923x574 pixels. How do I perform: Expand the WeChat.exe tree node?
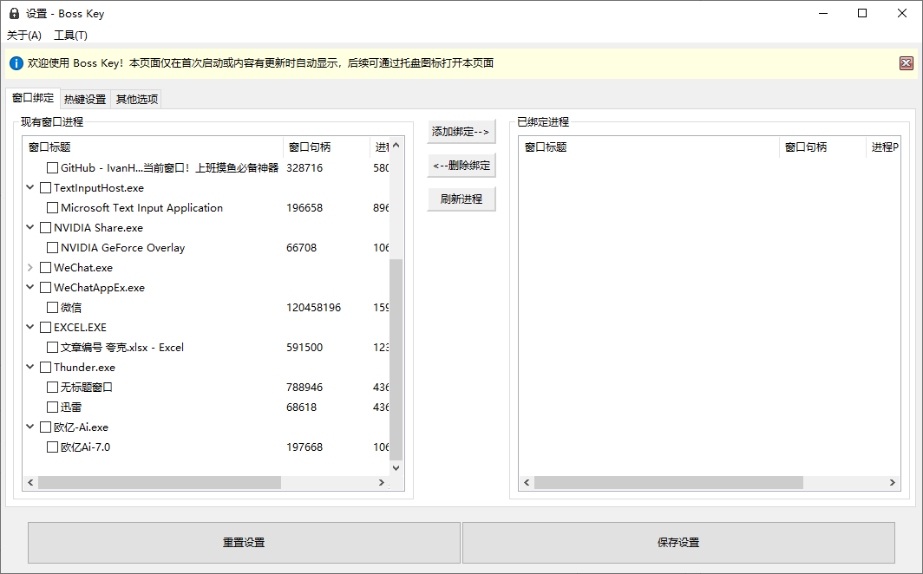pyautogui.click(x=31, y=268)
